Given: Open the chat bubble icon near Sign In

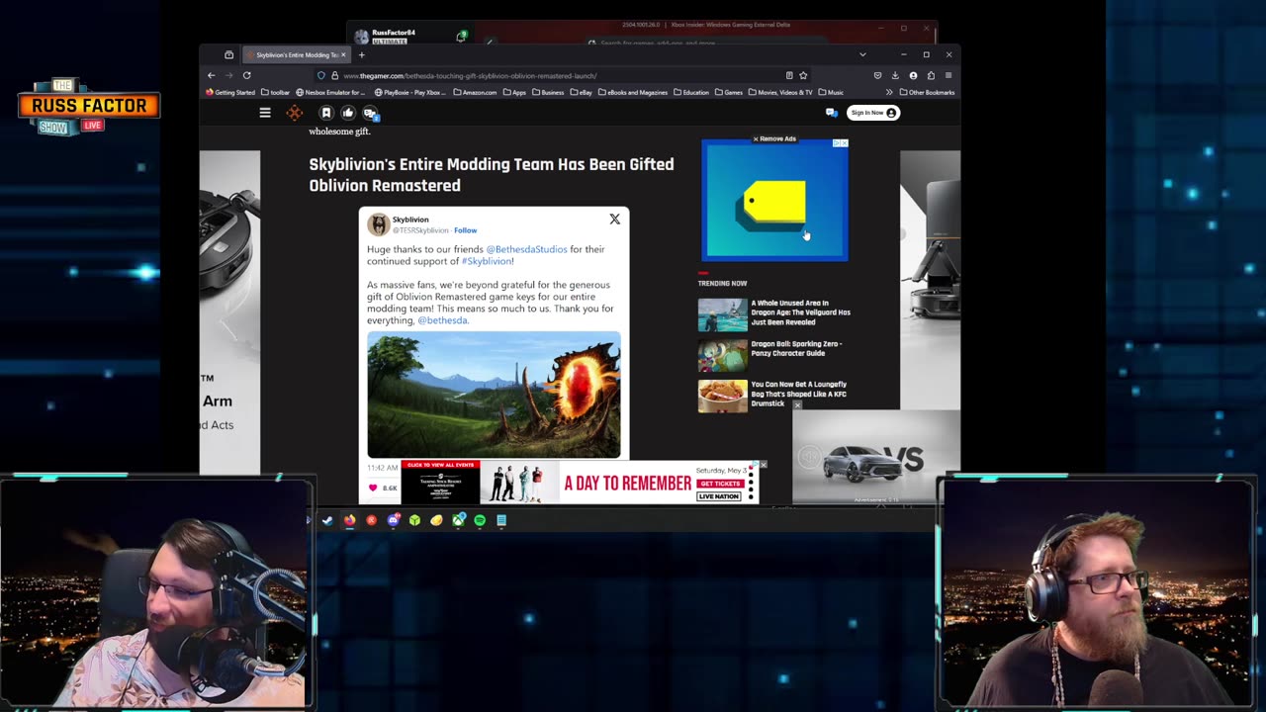Looking at the screenshot, I should pos(831,113).
